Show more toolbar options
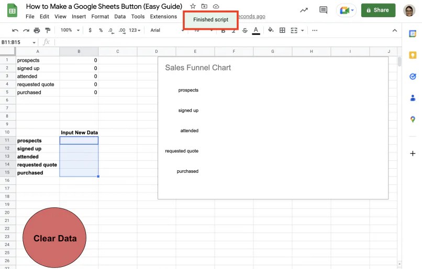 (x=315, y=30)
